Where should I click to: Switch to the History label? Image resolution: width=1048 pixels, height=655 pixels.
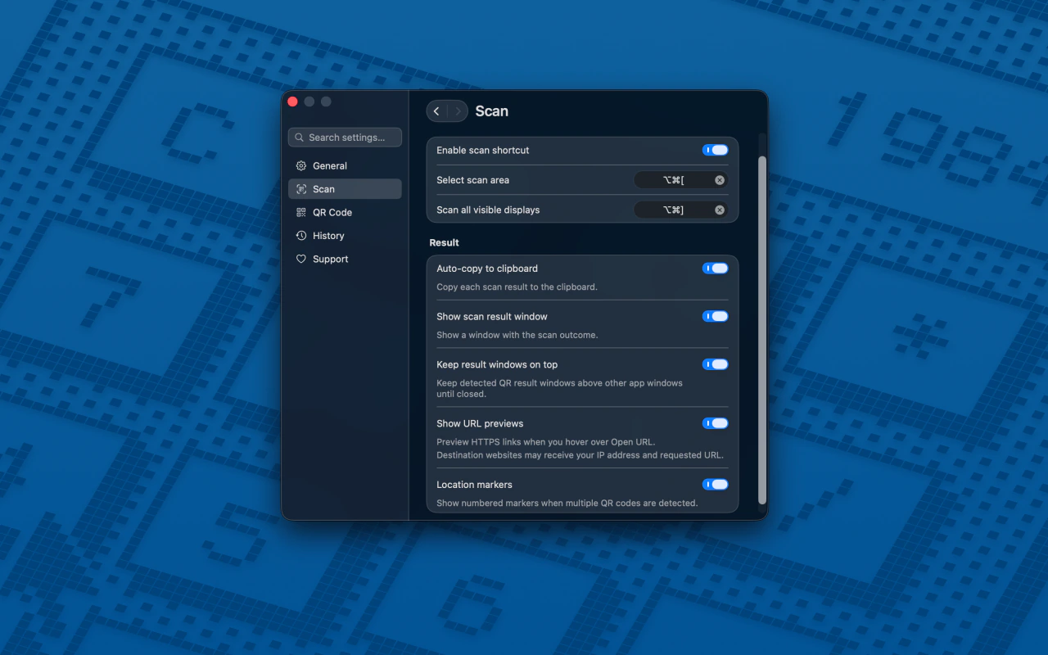pyautogui.click(x=328, y=236)
